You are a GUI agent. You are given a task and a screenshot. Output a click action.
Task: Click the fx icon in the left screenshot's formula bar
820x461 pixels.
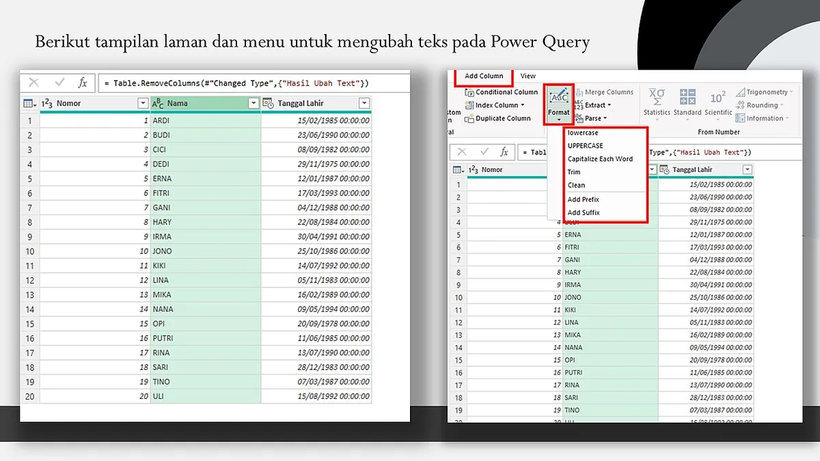pos(83,83)
